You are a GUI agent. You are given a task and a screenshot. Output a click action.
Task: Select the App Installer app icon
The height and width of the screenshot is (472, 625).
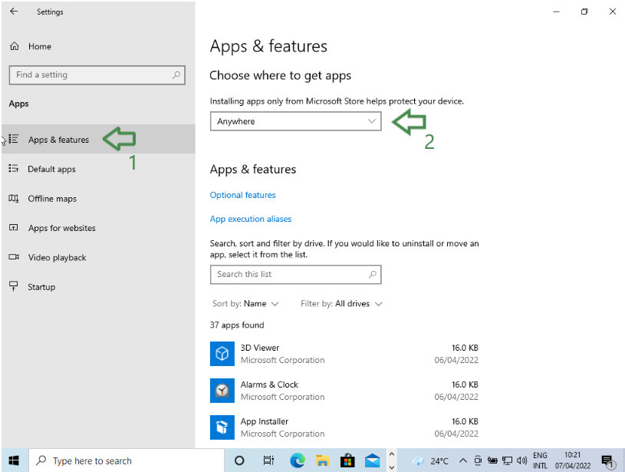click(222, 427)
